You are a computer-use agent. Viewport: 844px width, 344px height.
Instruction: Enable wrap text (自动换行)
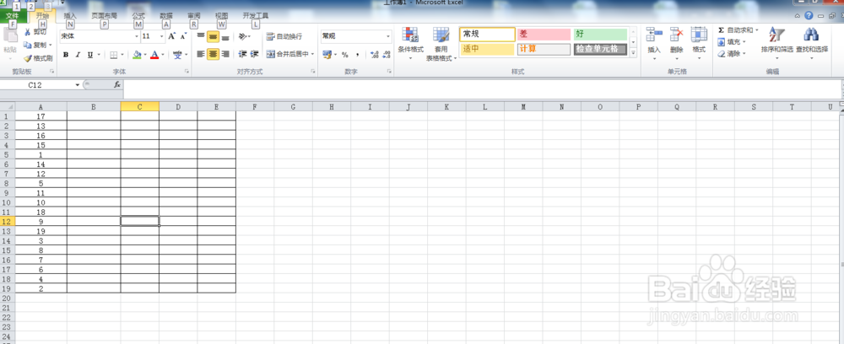point(284,36)
